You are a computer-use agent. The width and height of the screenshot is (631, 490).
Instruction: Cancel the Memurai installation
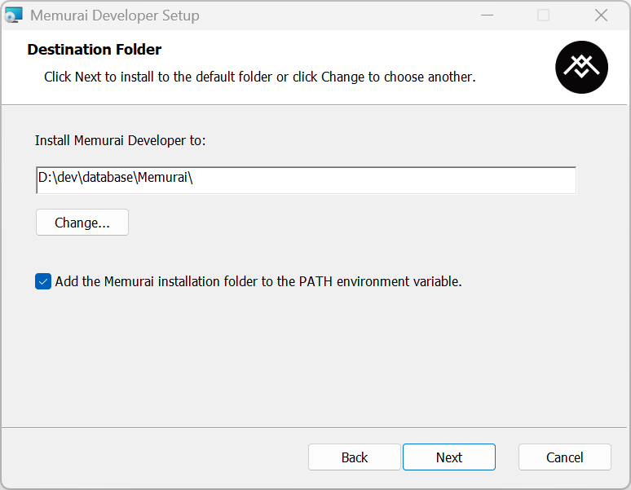pyautogui.click(x=565, y=457)
